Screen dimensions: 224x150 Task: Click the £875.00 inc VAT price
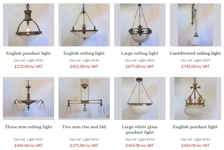coord(140,66)
